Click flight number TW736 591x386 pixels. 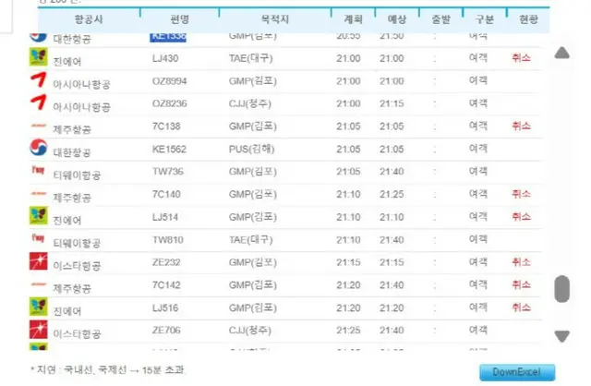168,172
